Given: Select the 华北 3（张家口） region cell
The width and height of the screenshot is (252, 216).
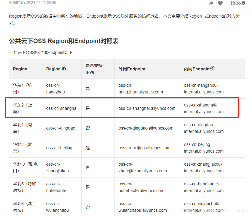Looking at the screenshot, I should [25, 167].
